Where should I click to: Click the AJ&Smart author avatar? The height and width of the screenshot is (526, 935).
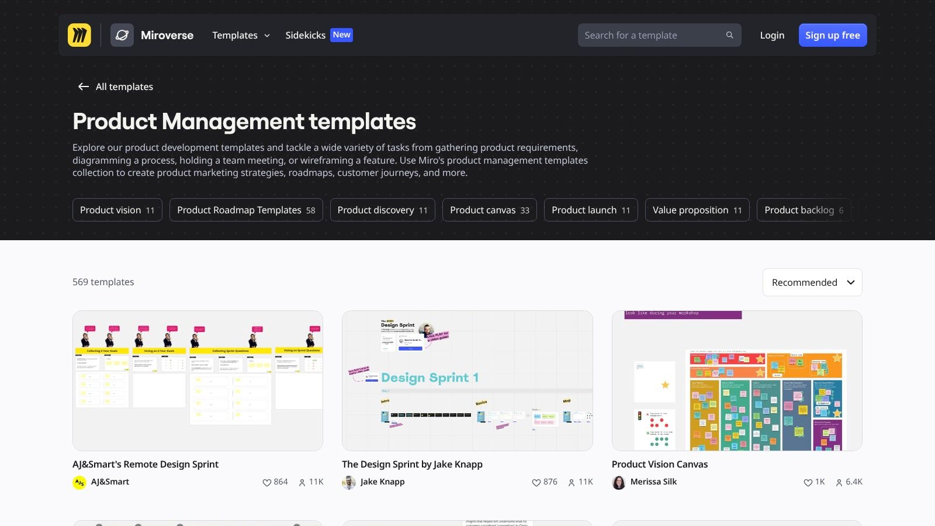(x=79, y=482)
